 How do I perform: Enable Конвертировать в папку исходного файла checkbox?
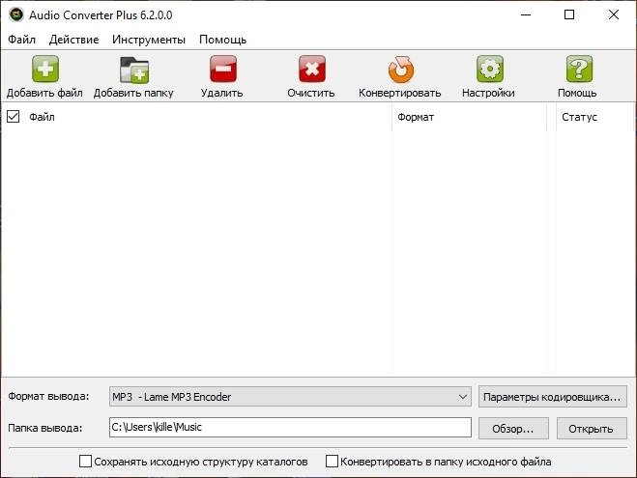[x=332, y=461]
